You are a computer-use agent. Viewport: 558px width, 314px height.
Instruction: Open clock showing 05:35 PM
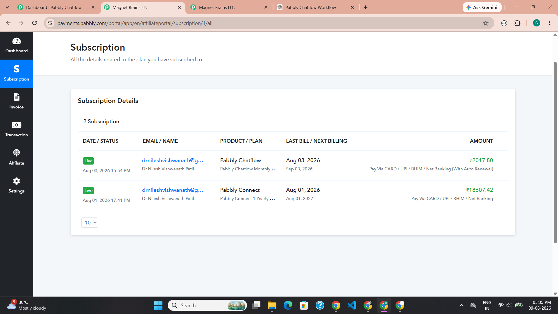click(540, 305)
